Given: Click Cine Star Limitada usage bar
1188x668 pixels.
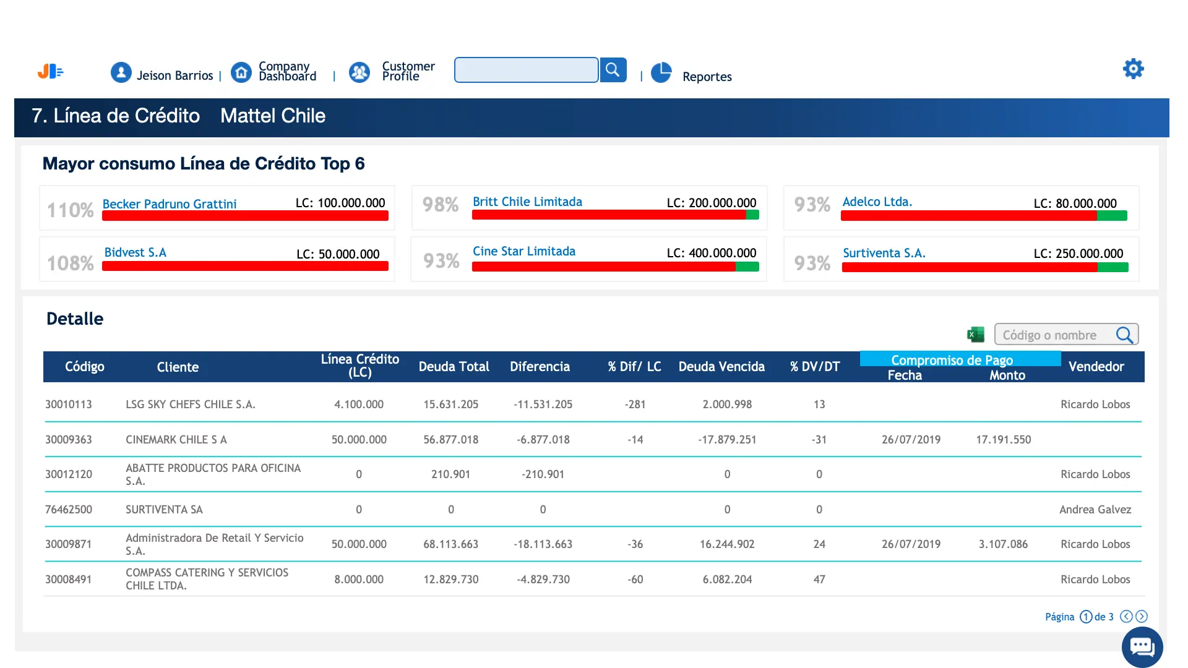Looking at the screenshot, I should (x=615, y=267).
